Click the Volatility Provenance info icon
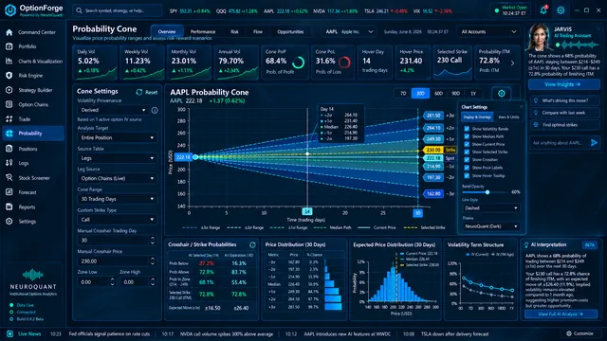The image size is (607, 341). [155, 110]
